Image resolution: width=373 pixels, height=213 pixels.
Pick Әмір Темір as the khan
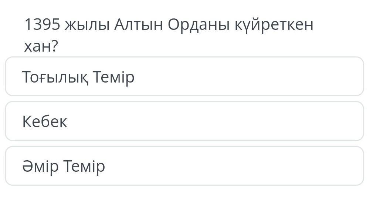pyautogui.click(x=184, y=166)
